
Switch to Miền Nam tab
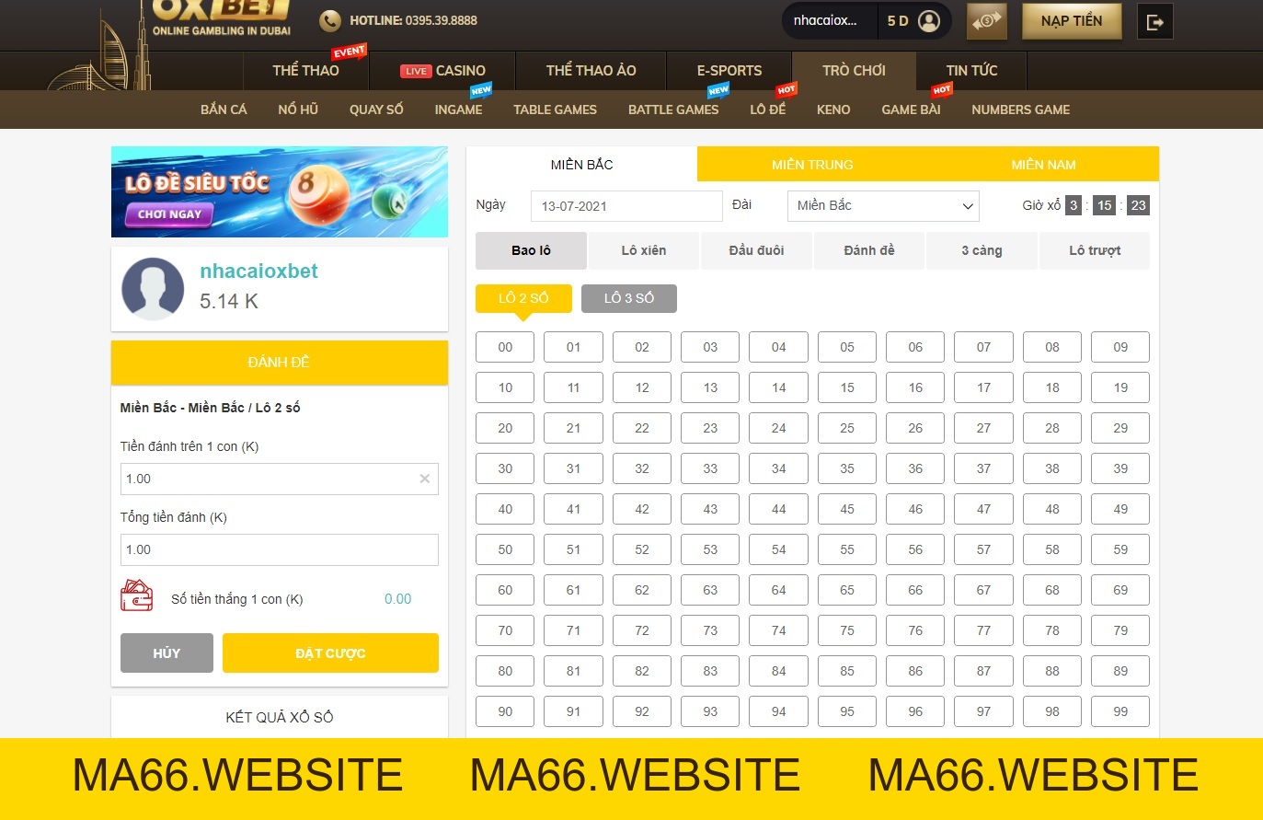click(1043, 164)
